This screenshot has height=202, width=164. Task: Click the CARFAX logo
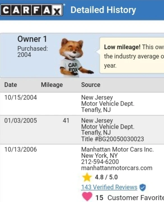click(31, 10)
